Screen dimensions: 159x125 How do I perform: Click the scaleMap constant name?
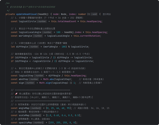click(24, 115)
